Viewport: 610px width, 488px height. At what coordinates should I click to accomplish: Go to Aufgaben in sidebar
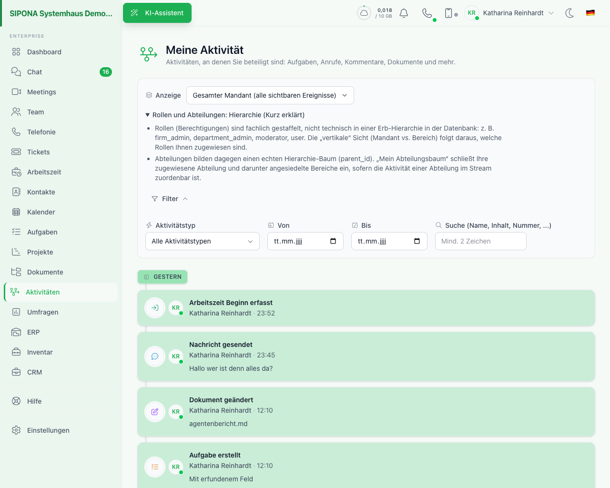tap(61, 232)
